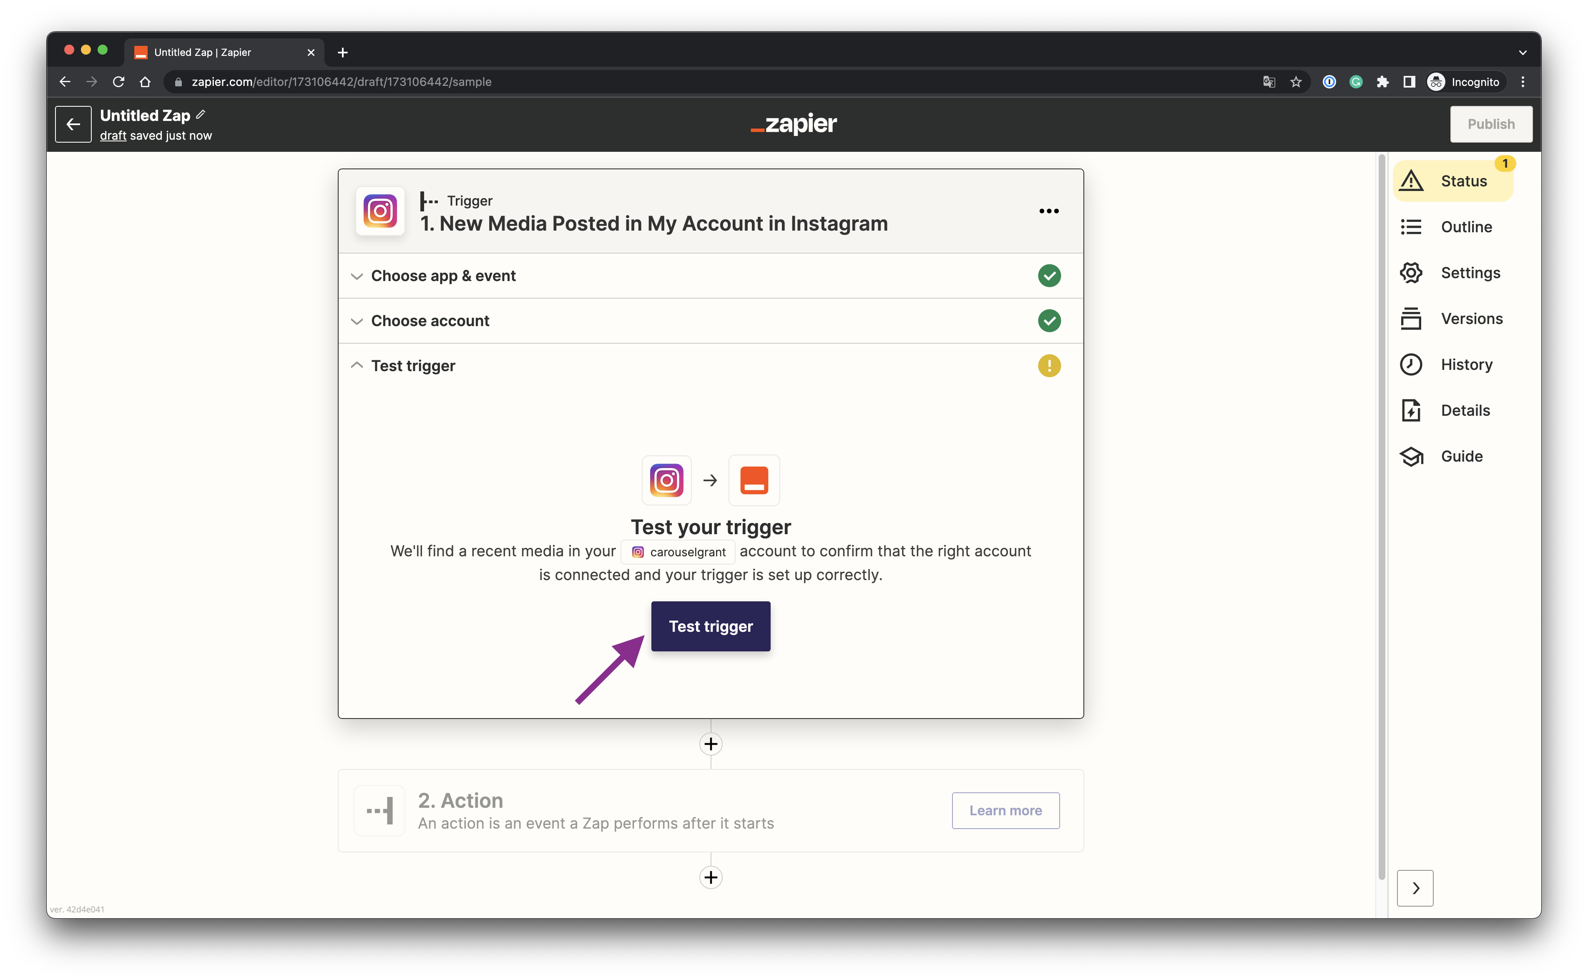
Task: Go back using the Zap editor back arrow
Action: click(73, 124)
